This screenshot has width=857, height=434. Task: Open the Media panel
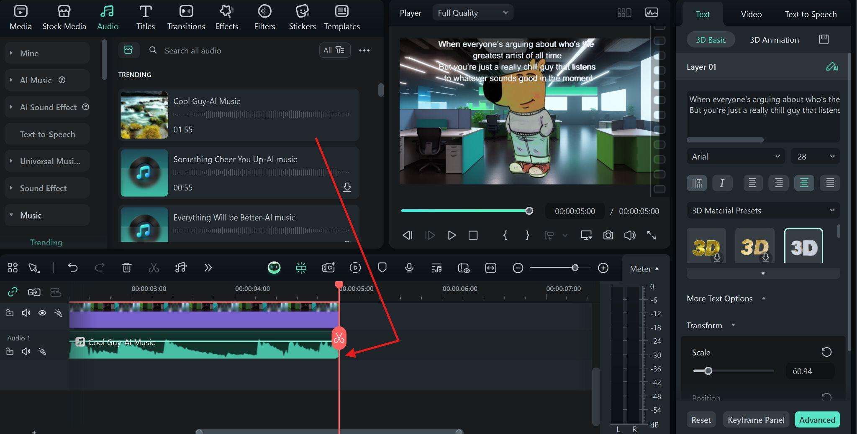click(x=21, y=18)
